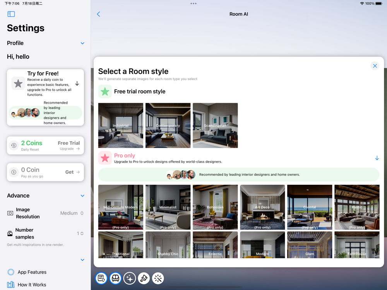This screenshot has height=290, width=387.
Task: Expand the Pro only section arrow
Action: coord(377,158)
